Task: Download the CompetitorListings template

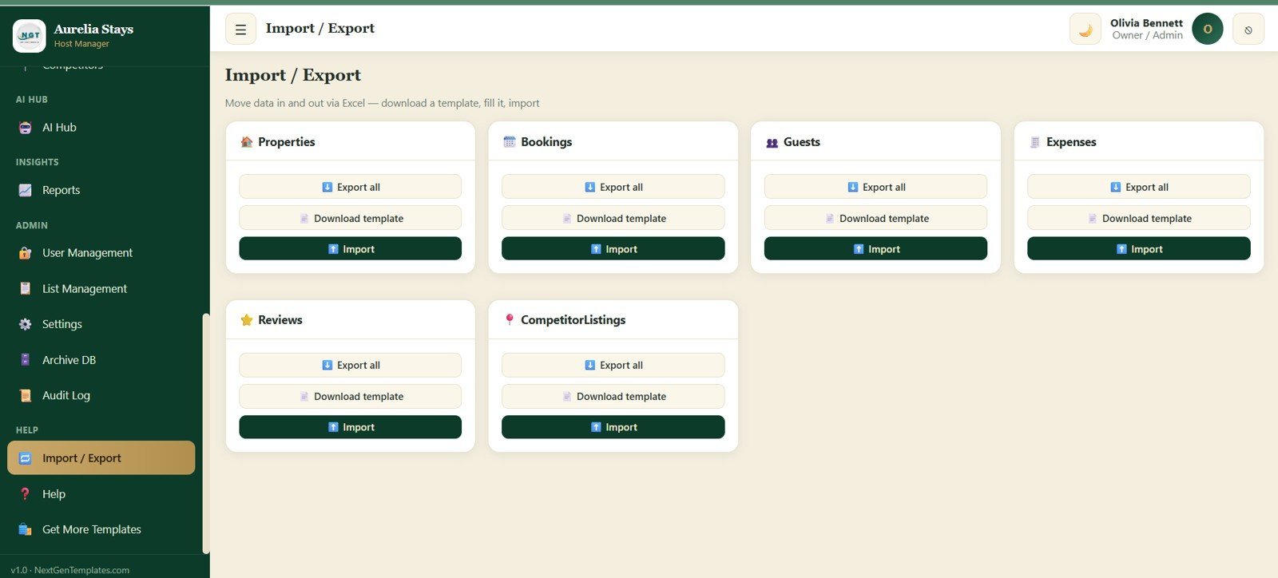Action: [x=613, y=396]
